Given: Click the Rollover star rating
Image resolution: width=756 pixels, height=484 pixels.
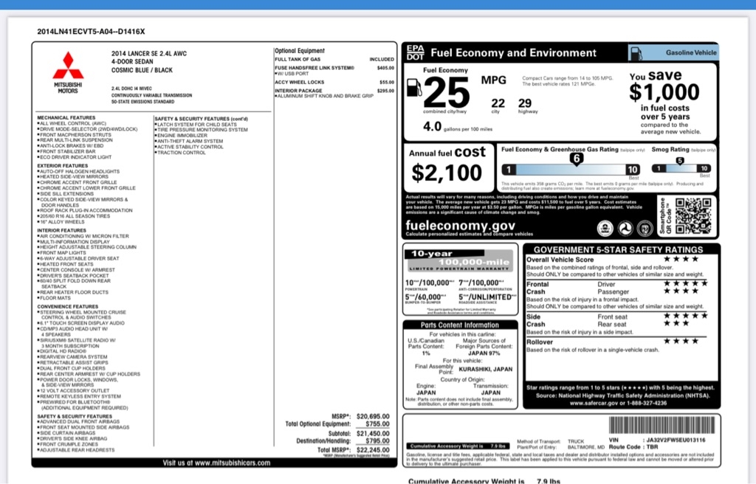Looking at the screenshot, I should (x=679, y=341).
